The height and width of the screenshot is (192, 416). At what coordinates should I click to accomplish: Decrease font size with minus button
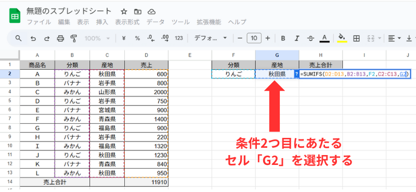pos(240,38)
